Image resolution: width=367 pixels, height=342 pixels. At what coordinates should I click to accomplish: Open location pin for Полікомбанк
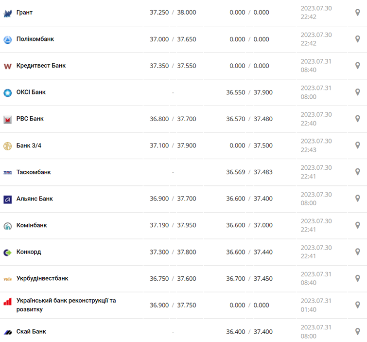coord(357,39)
